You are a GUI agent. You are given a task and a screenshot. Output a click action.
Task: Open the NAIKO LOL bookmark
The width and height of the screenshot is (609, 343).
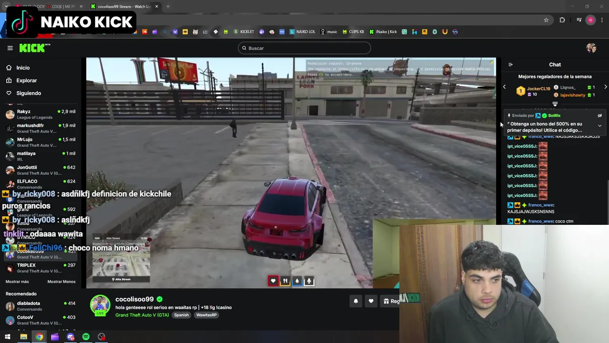point(302,32)
